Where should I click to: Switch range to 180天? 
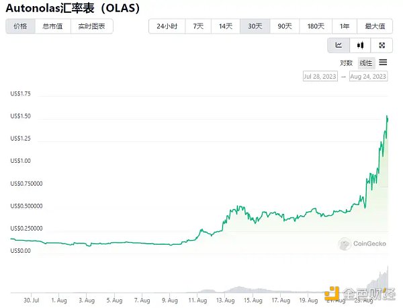316,26
